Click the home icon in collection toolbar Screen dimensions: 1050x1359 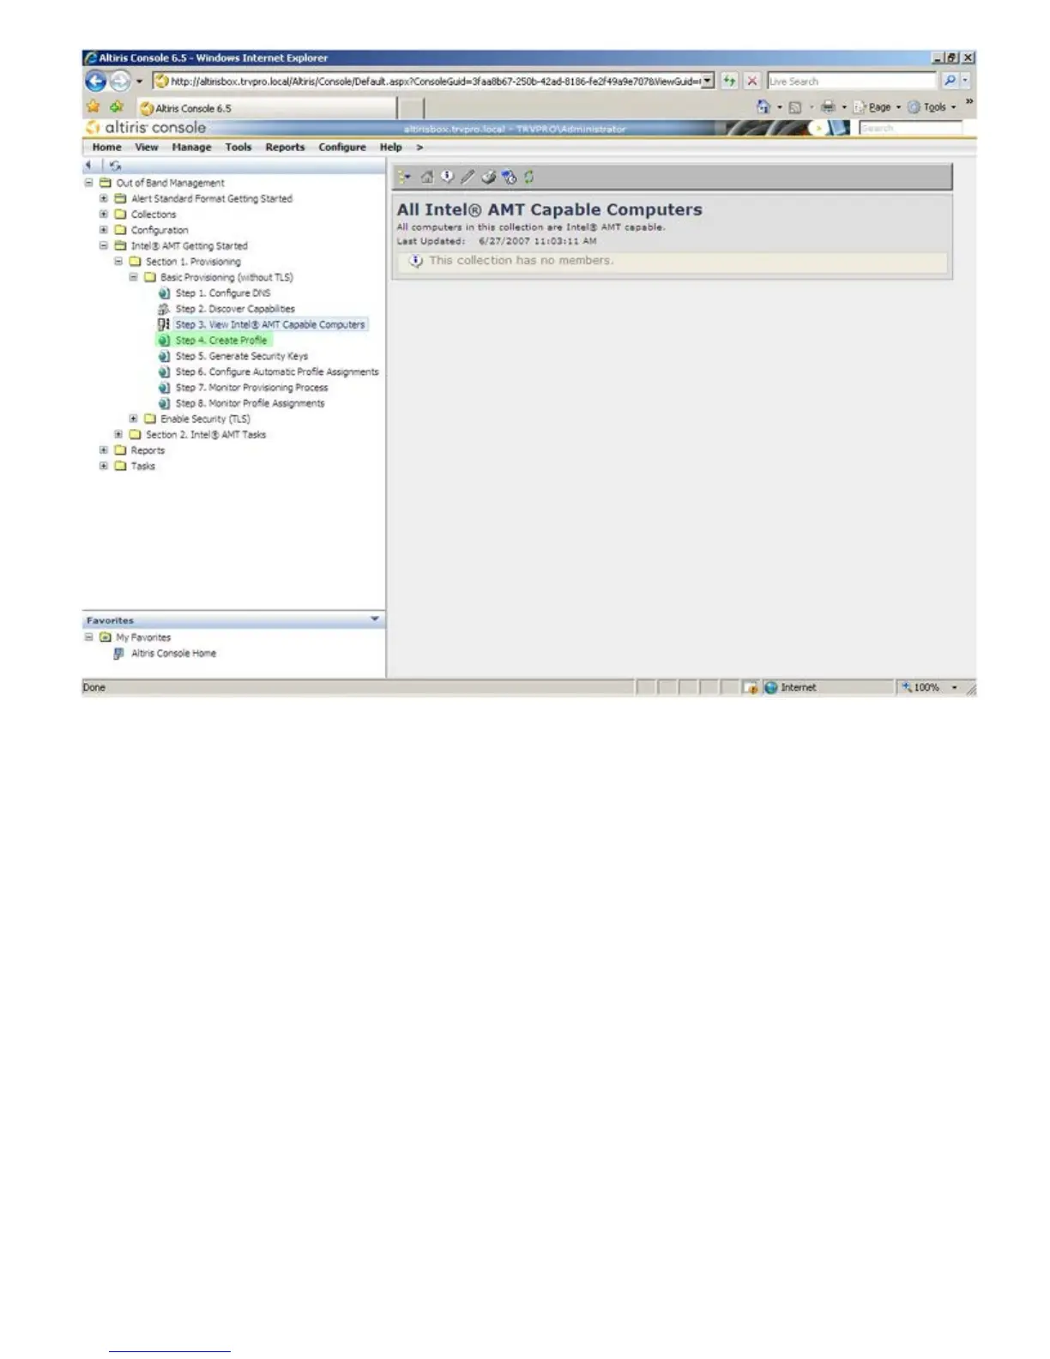point(426,177)
